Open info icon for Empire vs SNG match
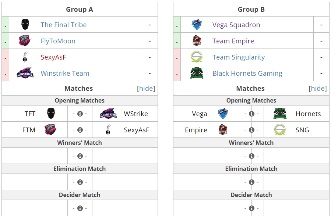This screenshot has height=218, width=331. tap(251, 130)
